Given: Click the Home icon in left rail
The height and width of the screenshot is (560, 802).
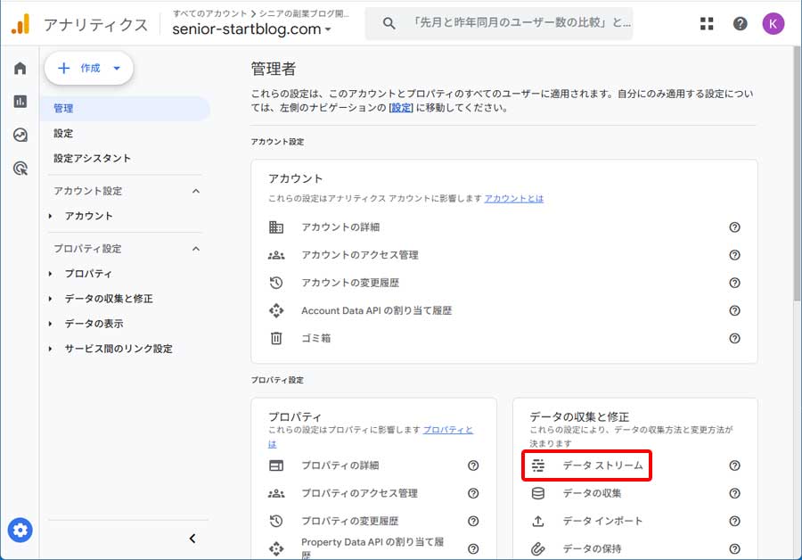Looking at the screenshot, I should click(x=19, y=66).
